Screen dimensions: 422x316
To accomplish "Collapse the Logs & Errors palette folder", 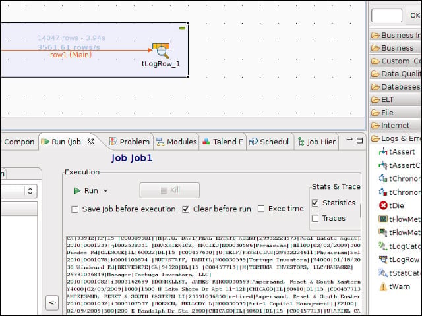I will tap(396, 138).
